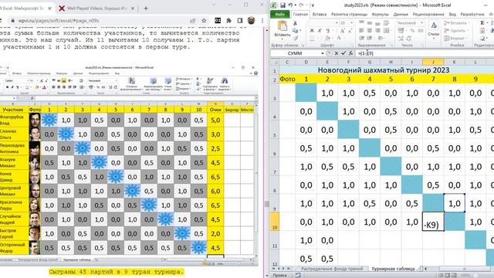Open the text orientation tool
The image size is (494, 278).
click(380, 38)
